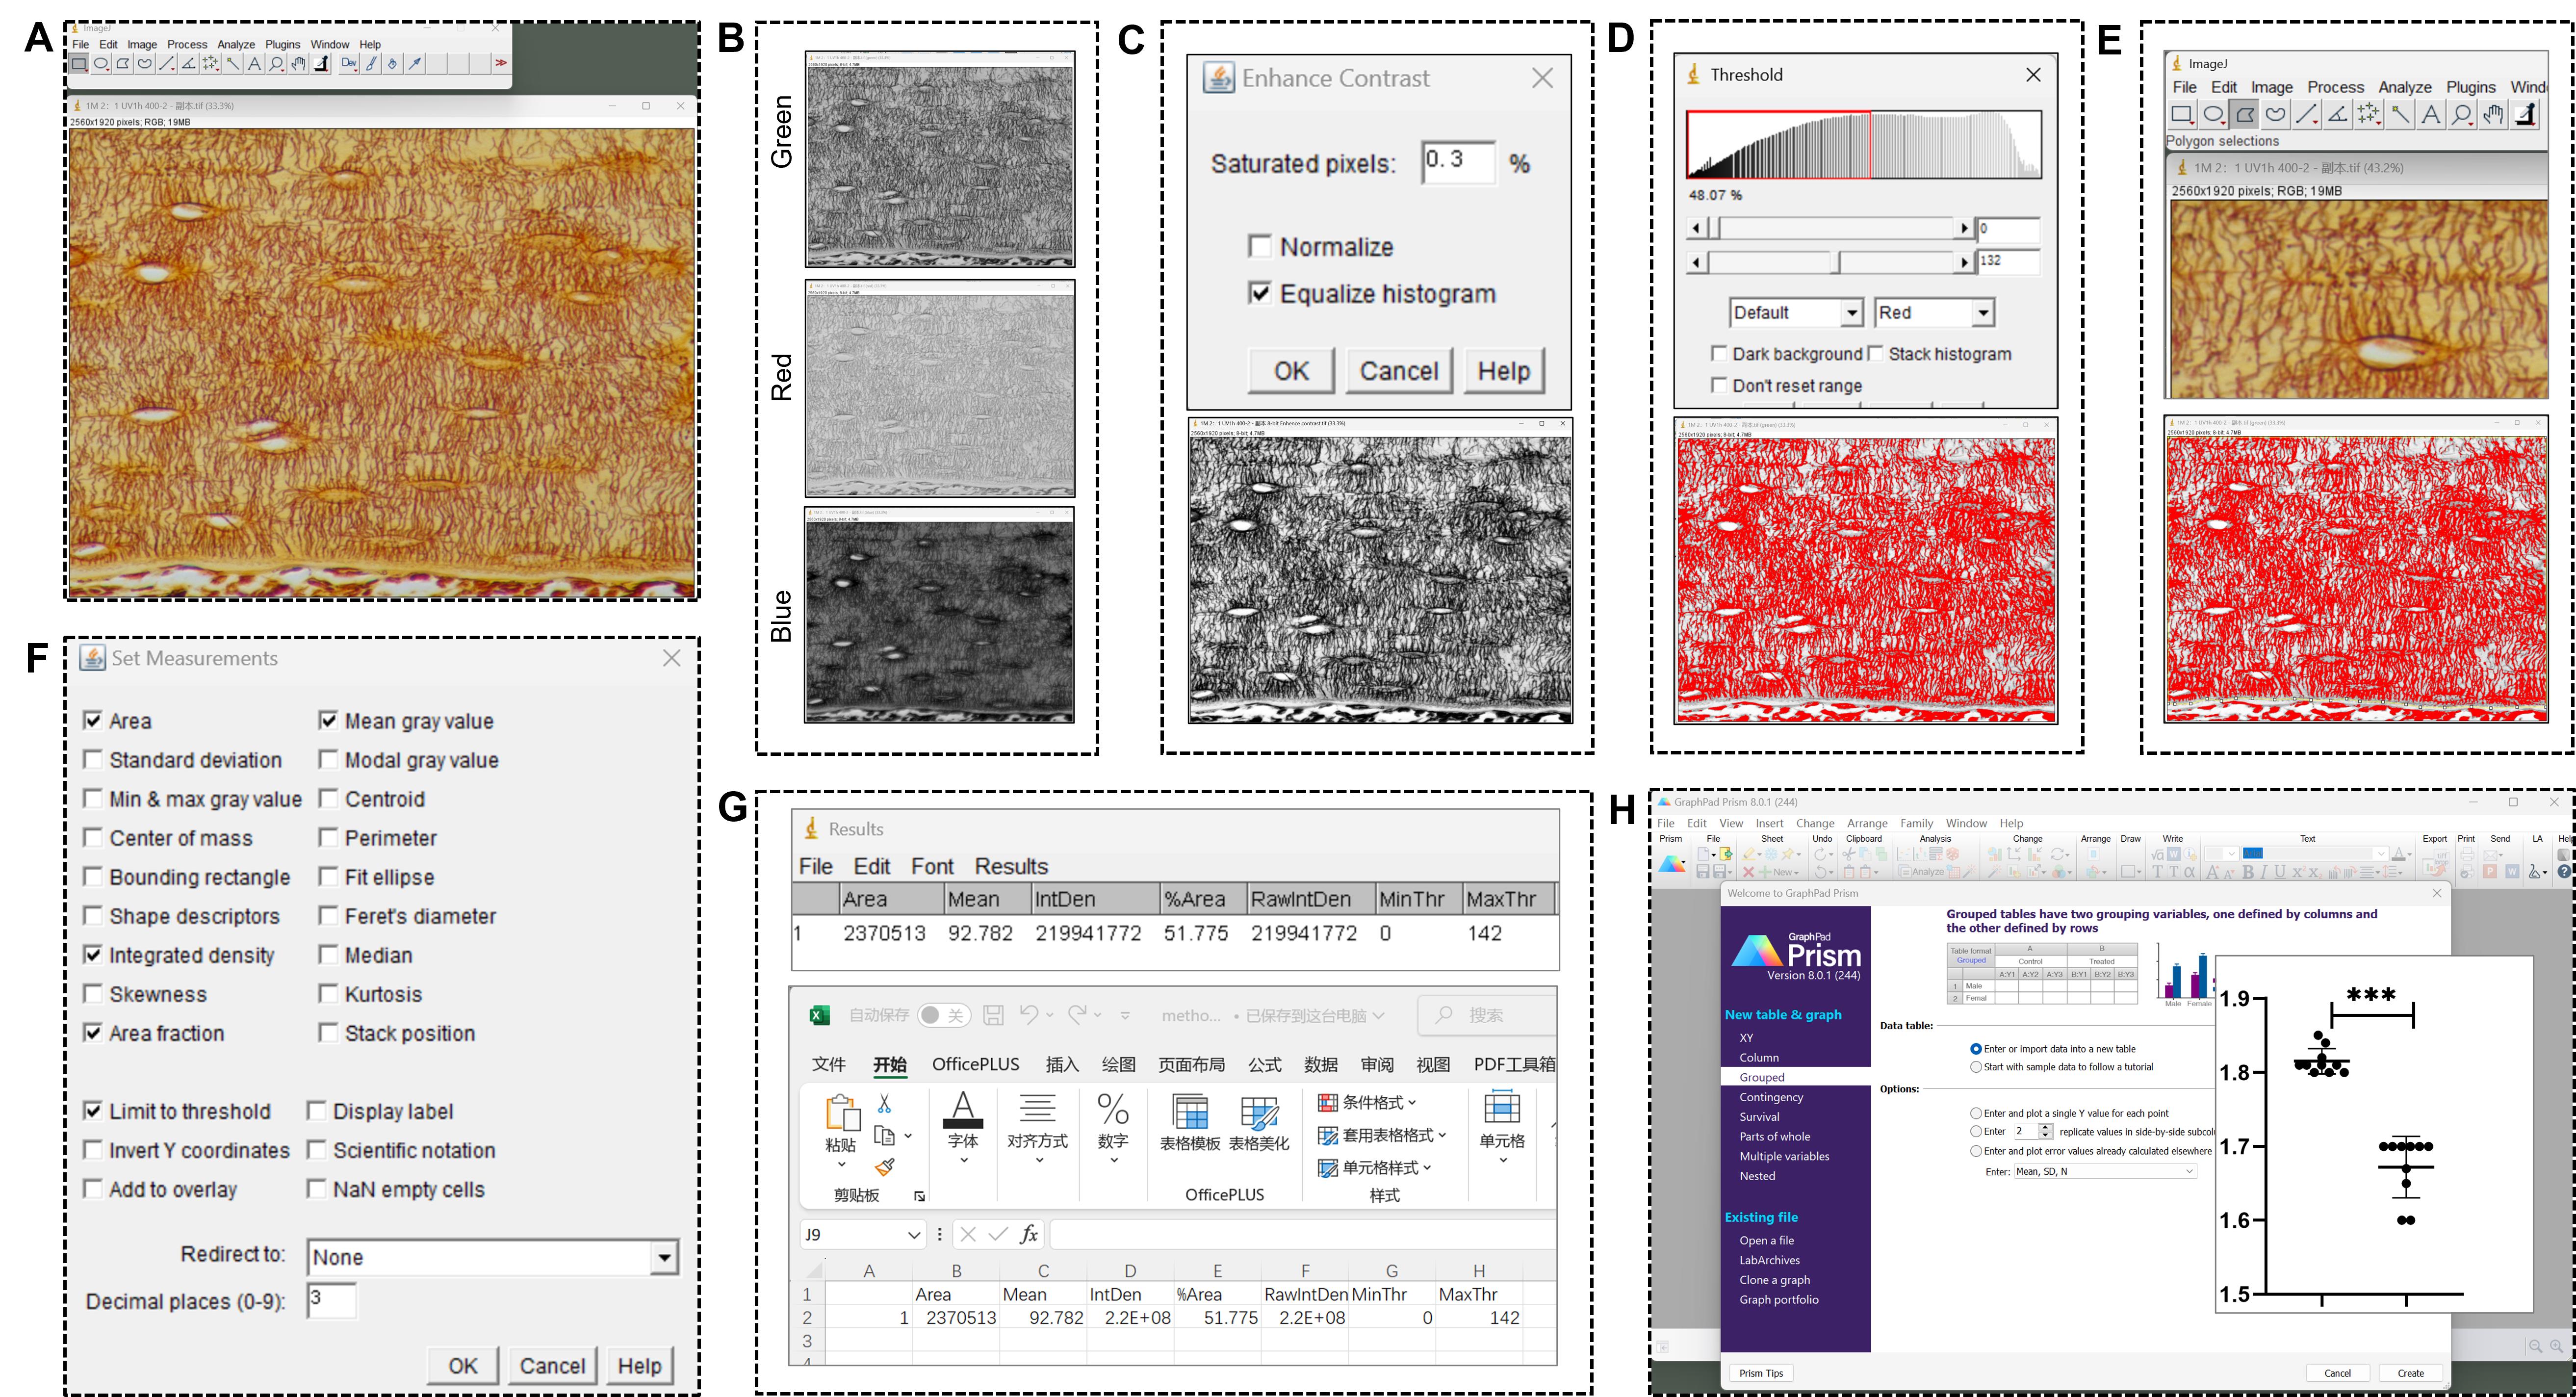Image resolution: width=2576 pixels, height=1397 pixels.
Task: Click the Prism Tips button
Action: pos(1761,1373)
